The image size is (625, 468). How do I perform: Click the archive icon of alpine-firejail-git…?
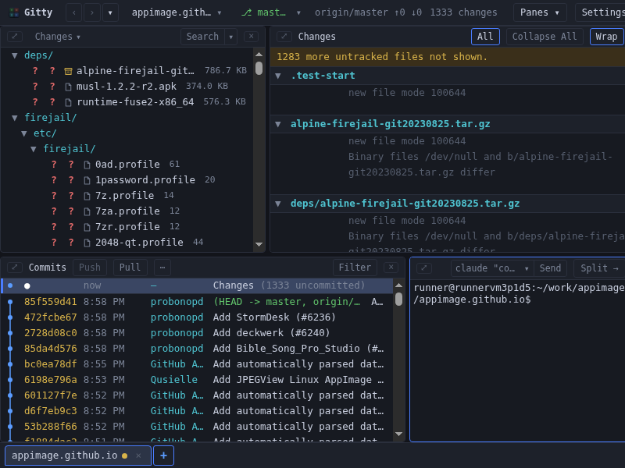(68, 71)
